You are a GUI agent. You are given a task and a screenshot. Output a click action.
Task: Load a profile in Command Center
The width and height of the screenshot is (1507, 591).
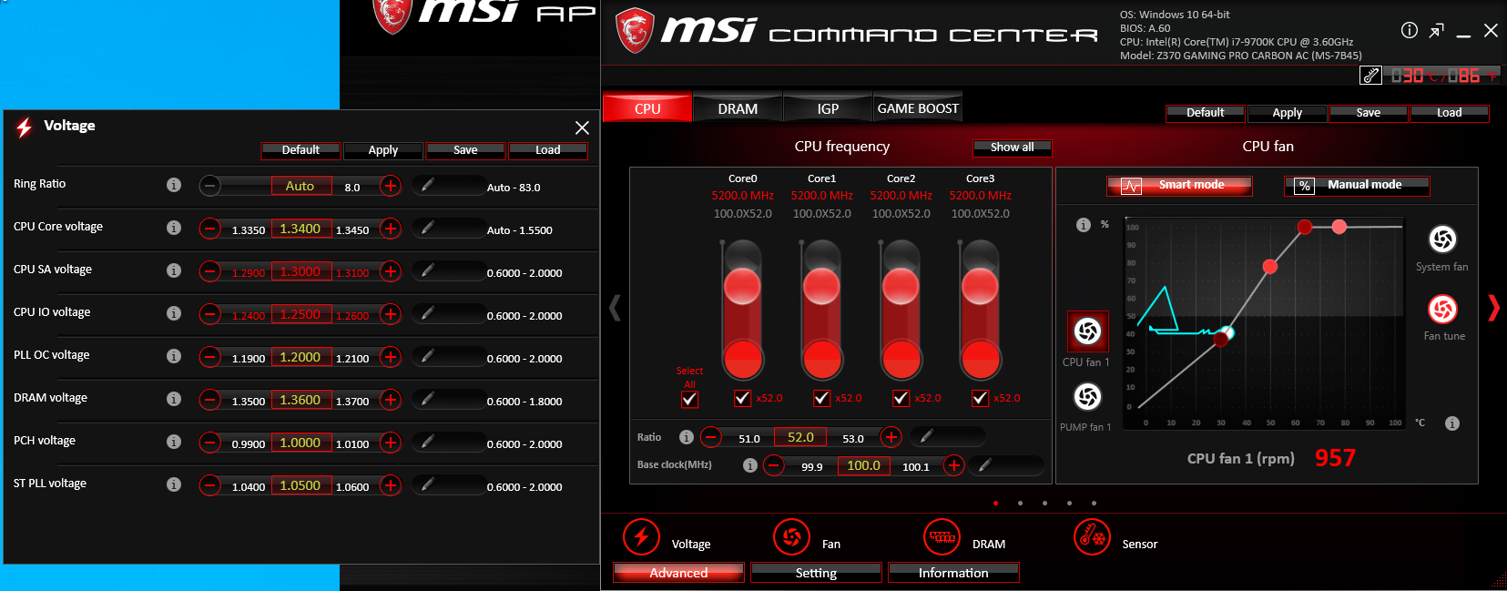click(1450, 113)
